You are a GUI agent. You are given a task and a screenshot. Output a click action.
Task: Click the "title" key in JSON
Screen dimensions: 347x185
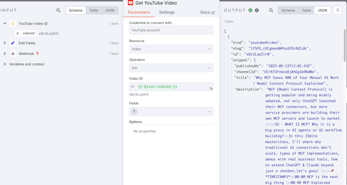pyautogui.click(x=242, y=78)
